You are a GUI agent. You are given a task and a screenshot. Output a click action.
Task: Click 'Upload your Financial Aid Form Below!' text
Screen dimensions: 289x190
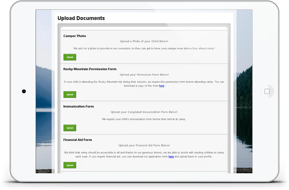(144, 145)
